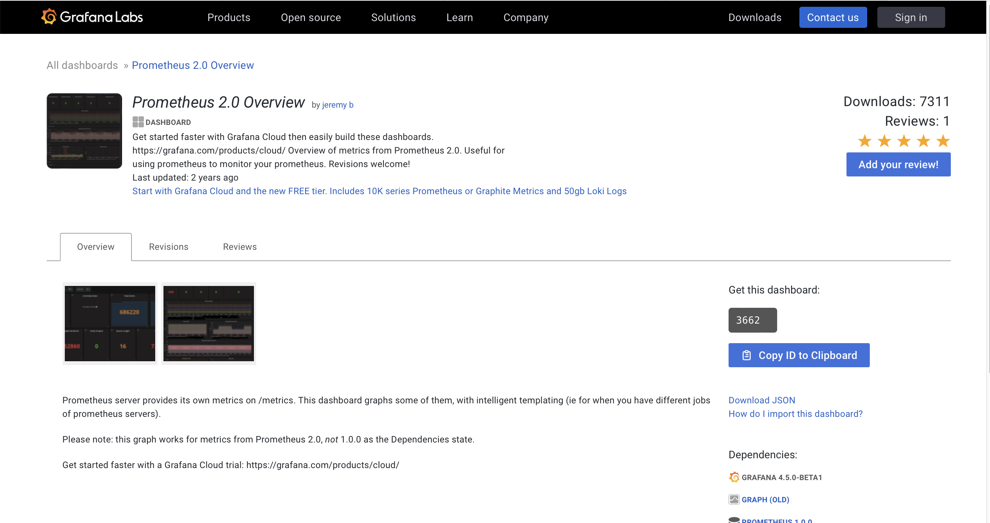This screenshot has width=990, height=523.
Task: Click the jeremy b author link
Action: pyautogui.click(x=338, y=105)
